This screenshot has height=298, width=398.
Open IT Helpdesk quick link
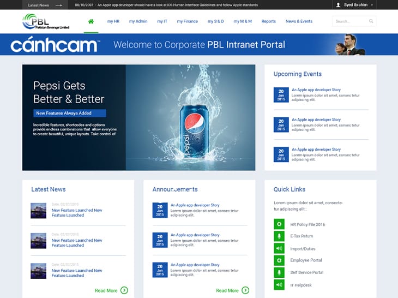[x=301, y=285]
